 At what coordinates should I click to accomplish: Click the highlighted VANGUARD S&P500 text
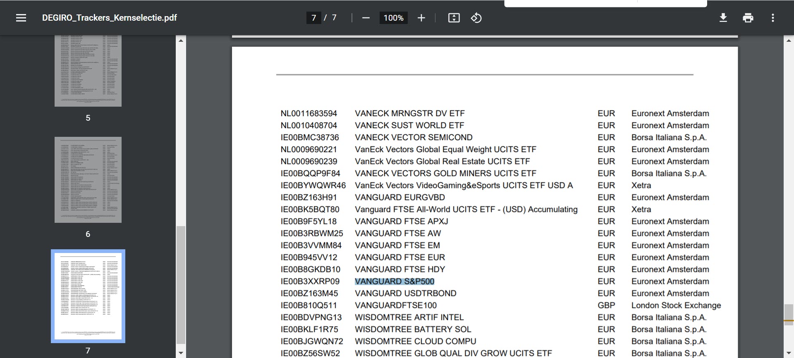[395, 282]
